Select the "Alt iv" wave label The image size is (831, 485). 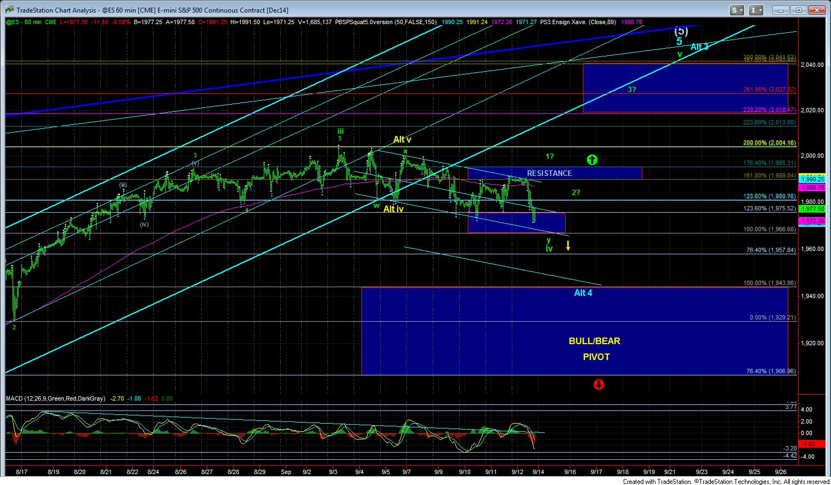(x=393, y=209)
